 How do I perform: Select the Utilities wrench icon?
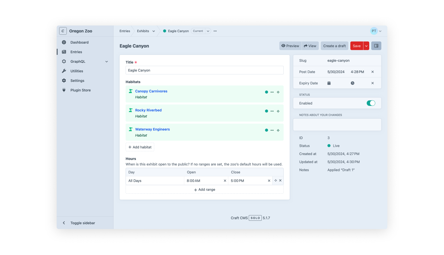pyautogui.click(x=64, y=71)
